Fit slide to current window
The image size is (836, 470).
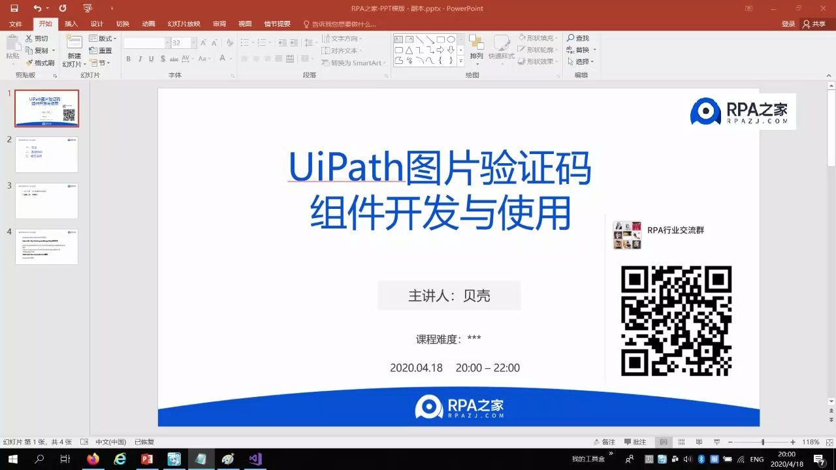click(829, 442)
